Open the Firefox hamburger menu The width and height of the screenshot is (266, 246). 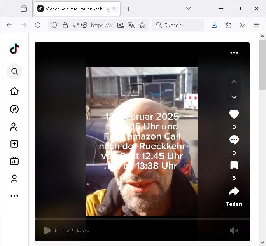tap(256, 25)
